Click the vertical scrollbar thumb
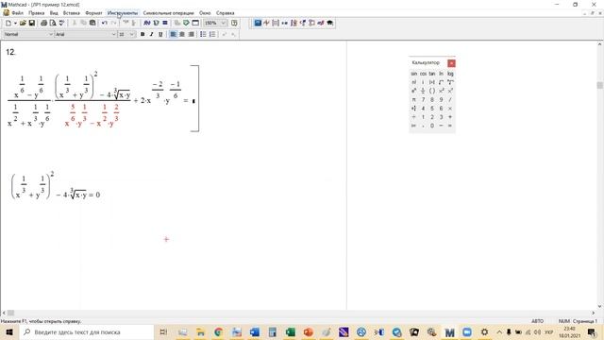The image size is (604, 340). (x=600, y=85)
